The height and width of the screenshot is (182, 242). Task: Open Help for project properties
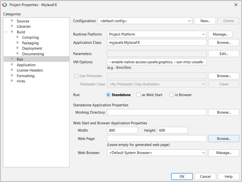[228, 177]
